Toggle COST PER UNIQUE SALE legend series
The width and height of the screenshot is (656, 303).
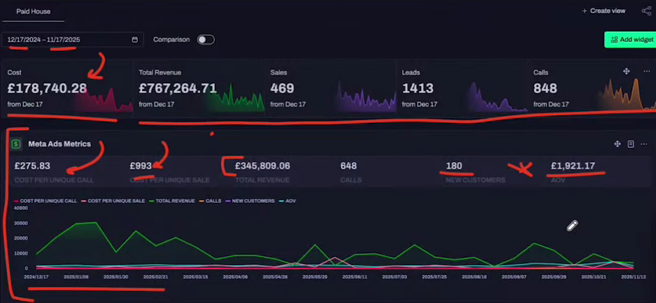tap(113, 201)
